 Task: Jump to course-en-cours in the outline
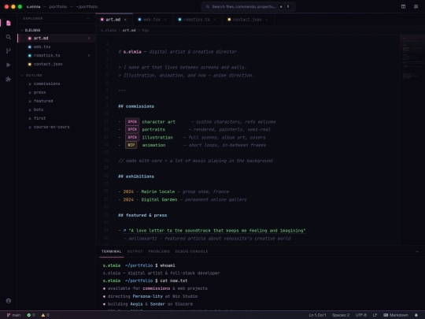click(51, 127)
